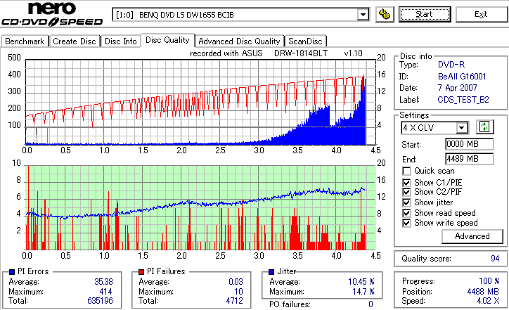Click the Exit button

click(x=481, y=15)
